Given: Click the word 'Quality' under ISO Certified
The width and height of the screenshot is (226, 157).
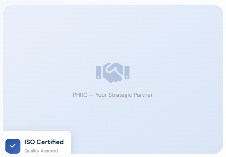Looking at the screenshot, I should tap(32, 151).
